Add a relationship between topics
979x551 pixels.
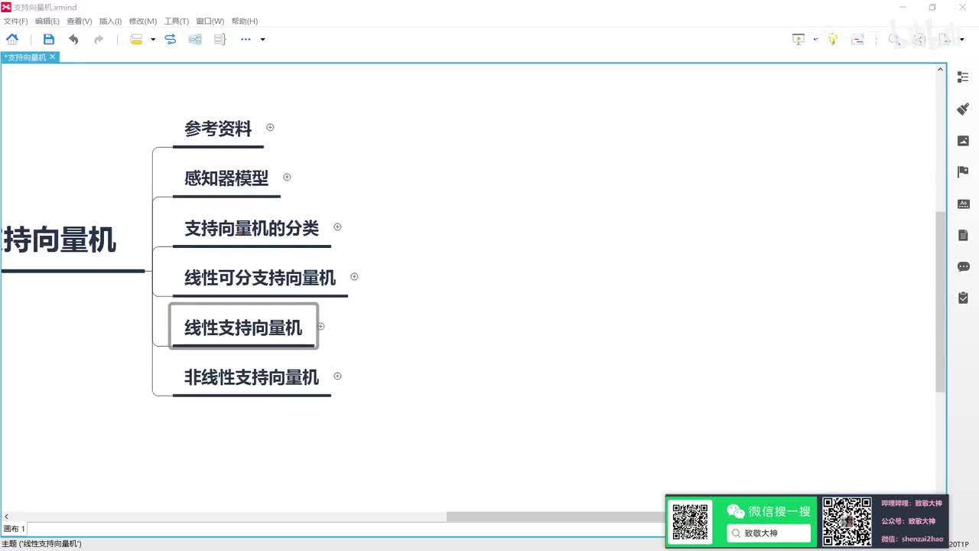click(171, 39)
